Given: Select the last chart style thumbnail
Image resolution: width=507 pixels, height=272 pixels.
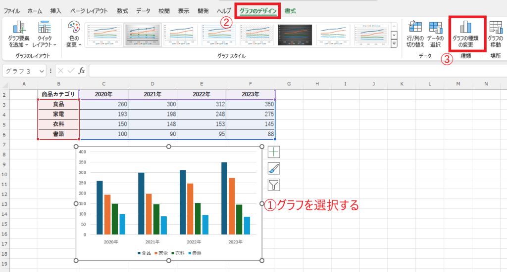Looking at the screenshot, I should (371, 35).
